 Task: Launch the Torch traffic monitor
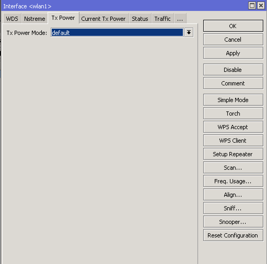click(233, 113)
